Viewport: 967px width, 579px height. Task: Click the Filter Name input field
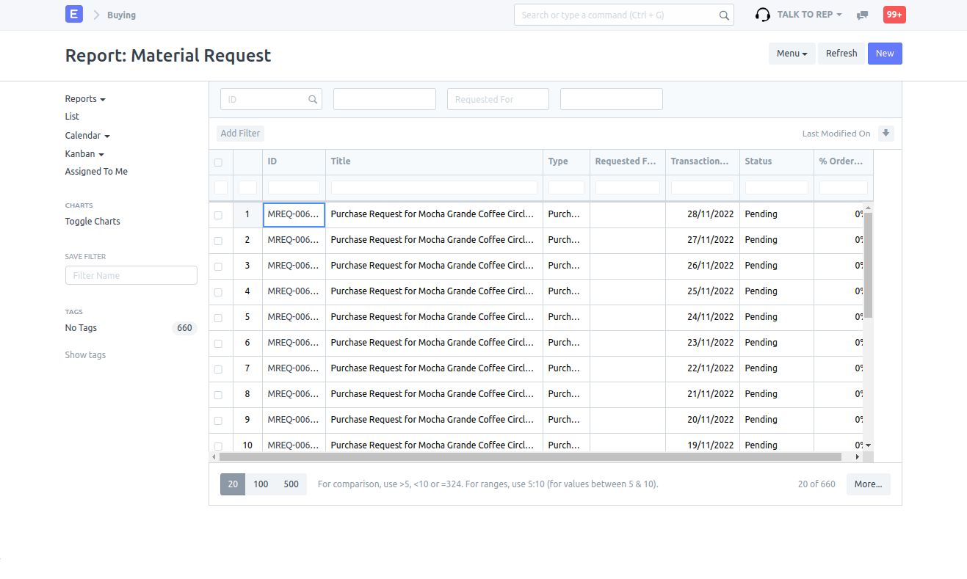click(131, 275)
